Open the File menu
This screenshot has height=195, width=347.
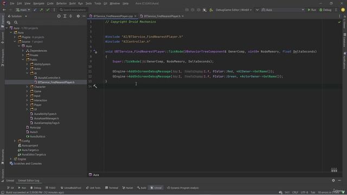point(12,3)
